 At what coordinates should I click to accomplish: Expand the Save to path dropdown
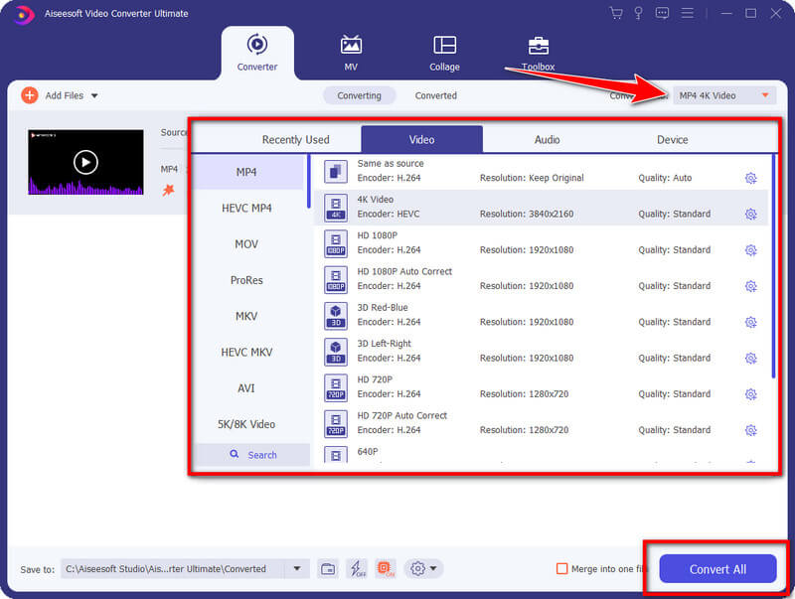pyautogui.click(x=296, y=569)
